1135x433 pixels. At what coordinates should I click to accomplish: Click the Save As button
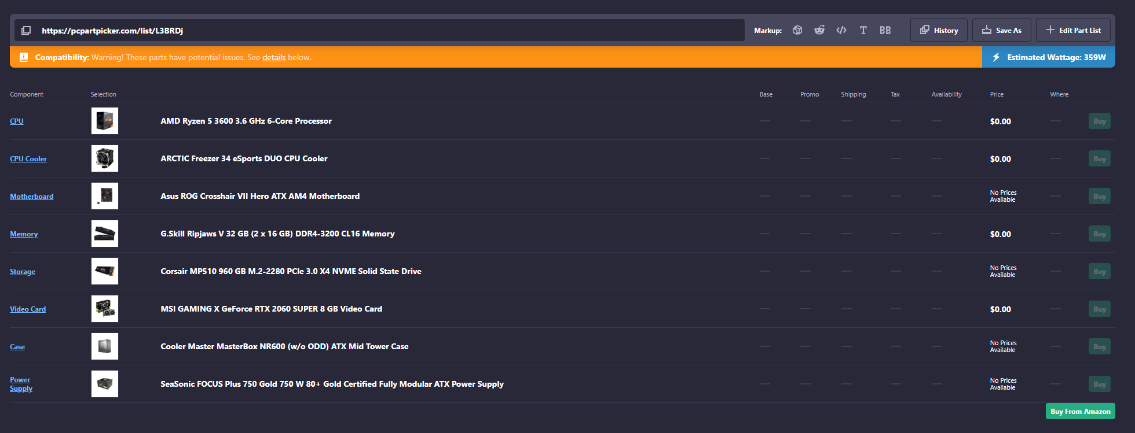[1002, 30]
